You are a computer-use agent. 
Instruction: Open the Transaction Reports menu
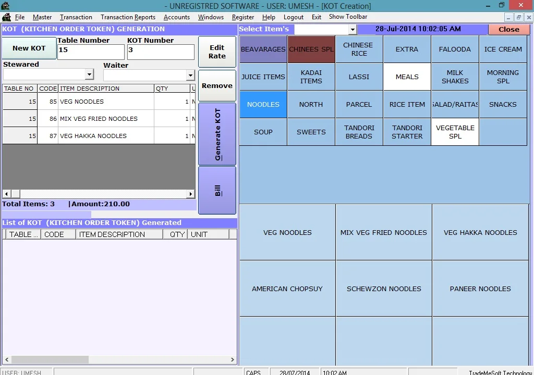tap(128, 17)
